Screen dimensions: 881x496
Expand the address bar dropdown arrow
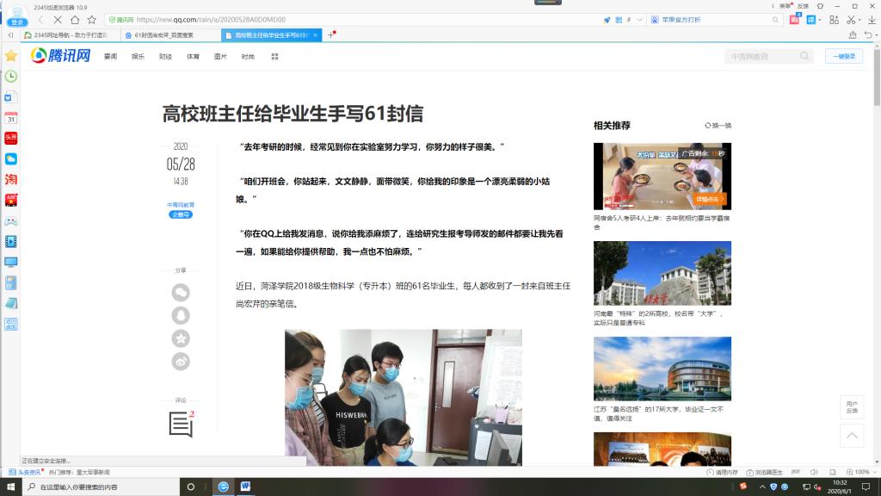(638, 19)
